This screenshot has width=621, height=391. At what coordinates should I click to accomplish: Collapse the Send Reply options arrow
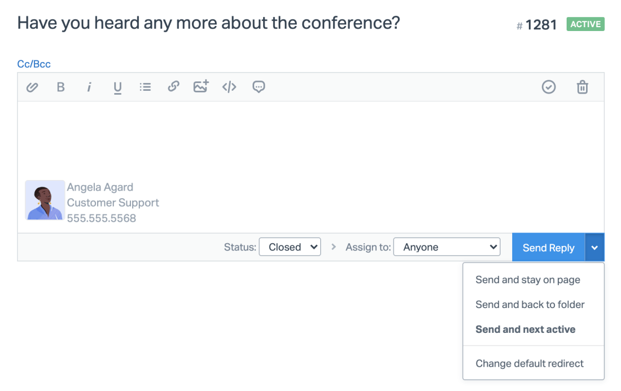(x=594, y=248)
